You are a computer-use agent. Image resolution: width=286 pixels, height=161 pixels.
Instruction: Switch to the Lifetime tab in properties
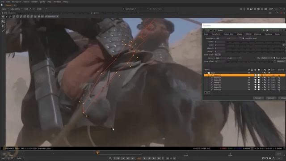[x=257, y=34]
